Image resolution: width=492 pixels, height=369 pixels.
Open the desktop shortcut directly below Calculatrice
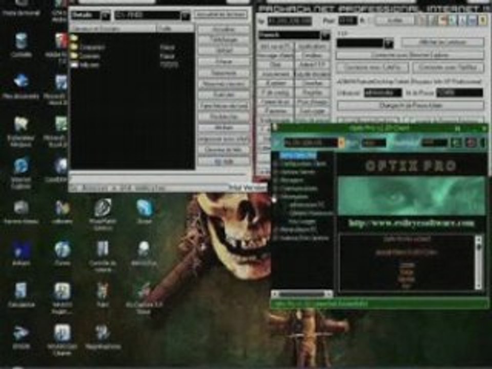[21, 336]
